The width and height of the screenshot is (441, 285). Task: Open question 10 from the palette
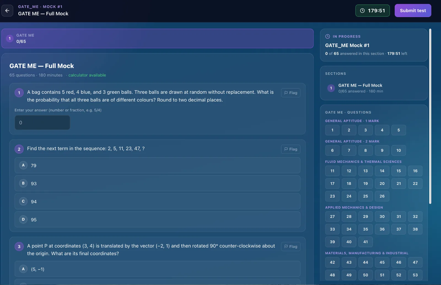399,150
